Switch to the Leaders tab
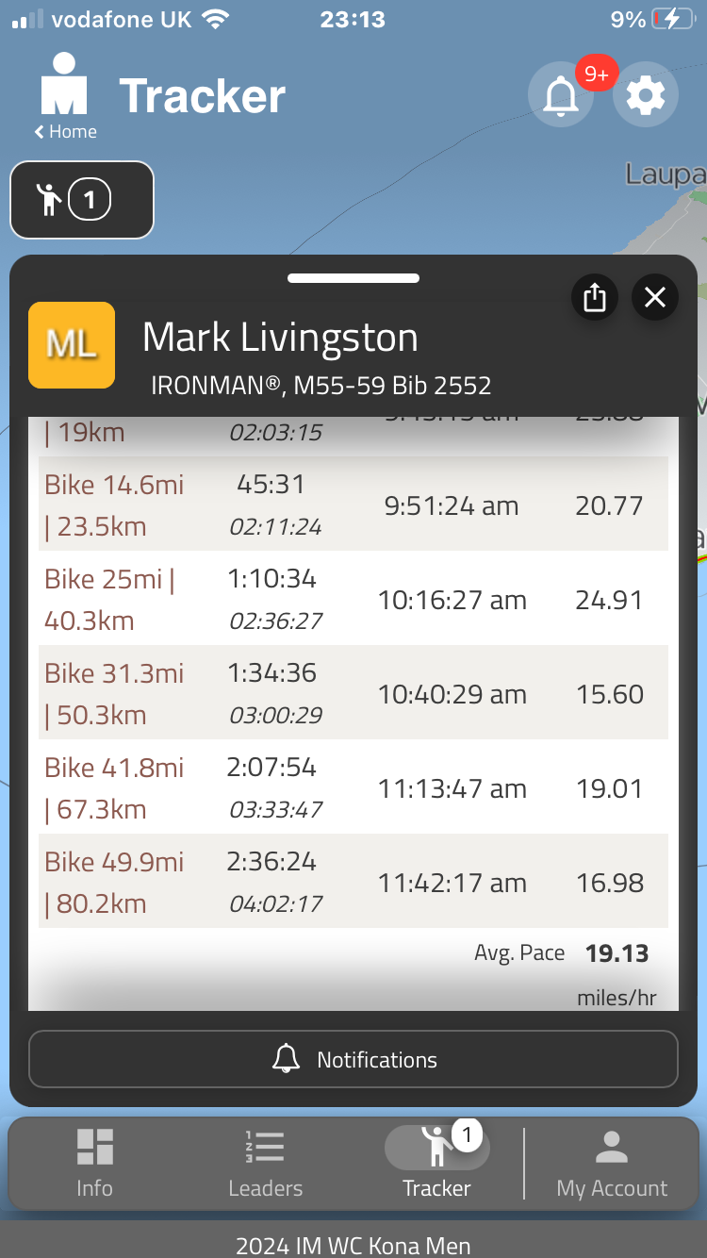Screen dimensions: 707x1258 click(x=266, y=1164)
